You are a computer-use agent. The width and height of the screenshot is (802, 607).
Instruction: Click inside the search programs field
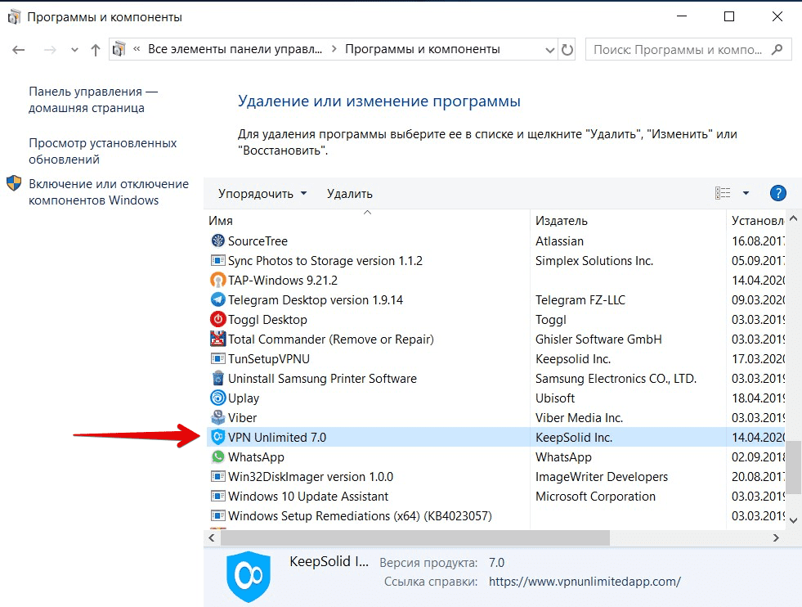[x=679, y=49]
